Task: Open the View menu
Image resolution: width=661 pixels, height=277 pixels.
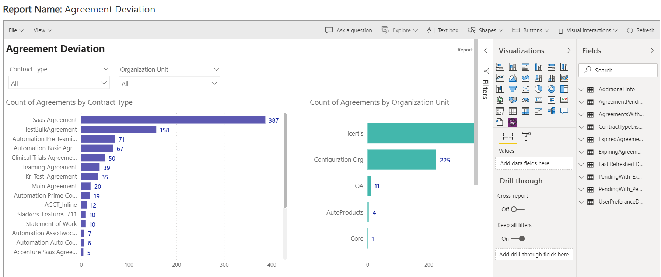Action: pos(43,30)
